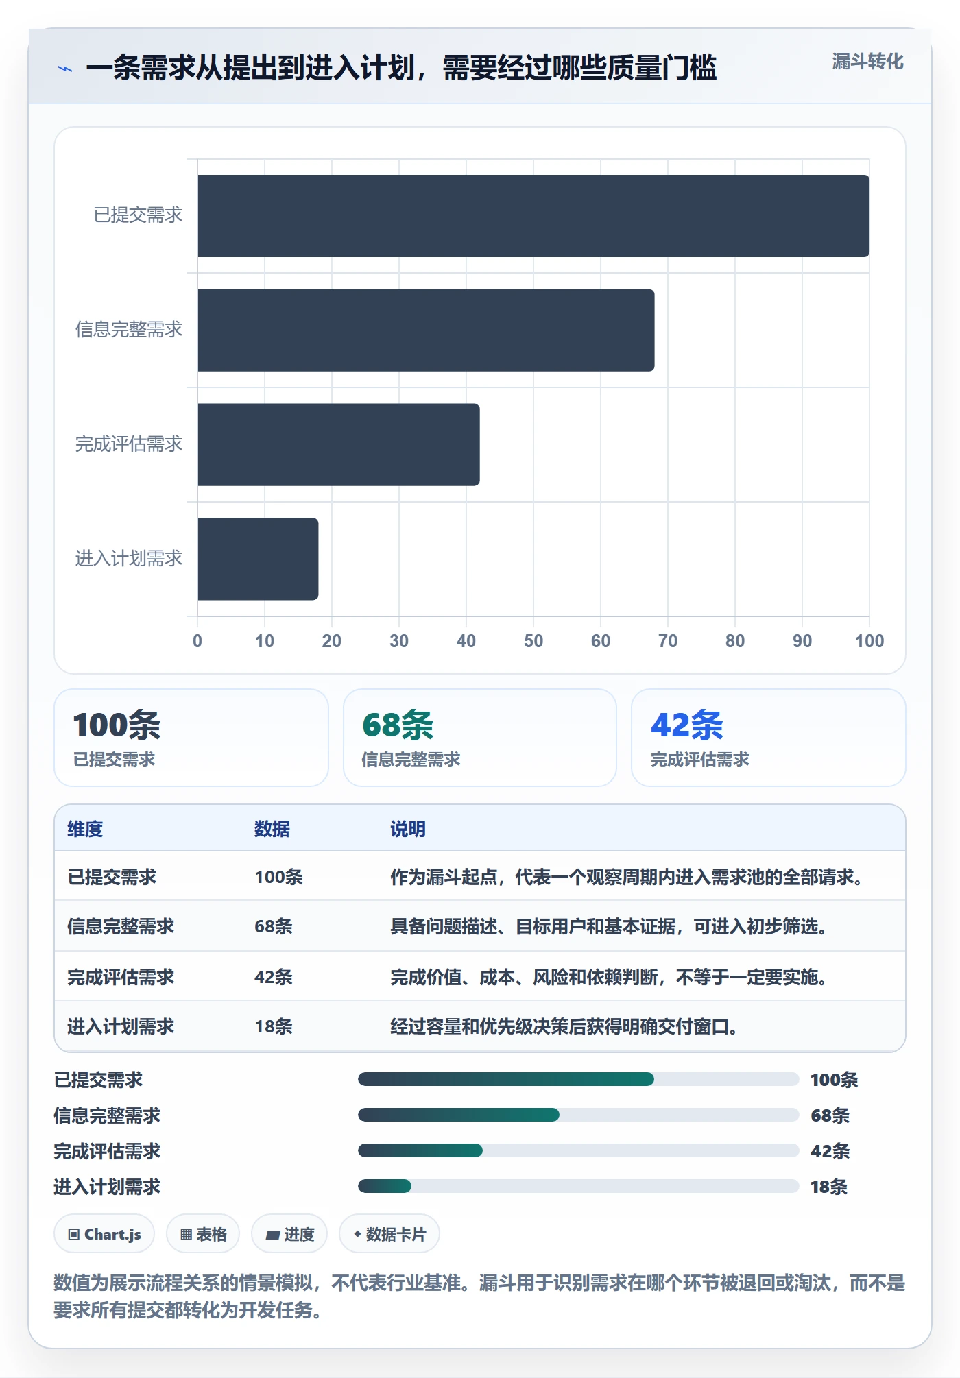The width and height of the screenshot is (960, 1378).
Task: Click the 数据 column header
Action: [x=272, y=829]
